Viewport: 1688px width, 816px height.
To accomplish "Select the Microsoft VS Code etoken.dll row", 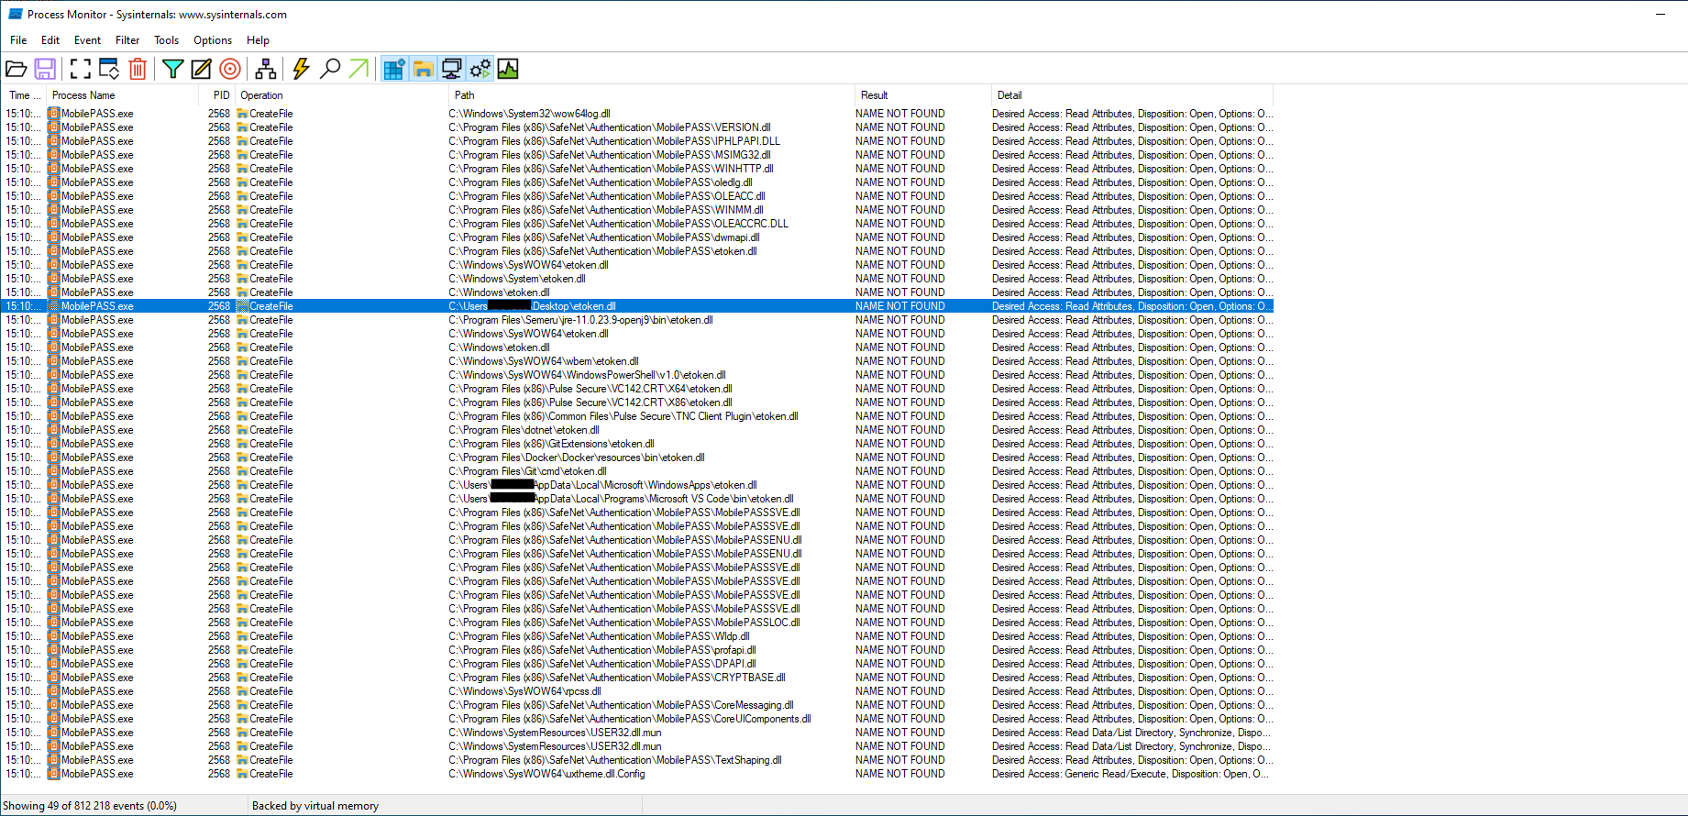I will [x=638, y=499].
